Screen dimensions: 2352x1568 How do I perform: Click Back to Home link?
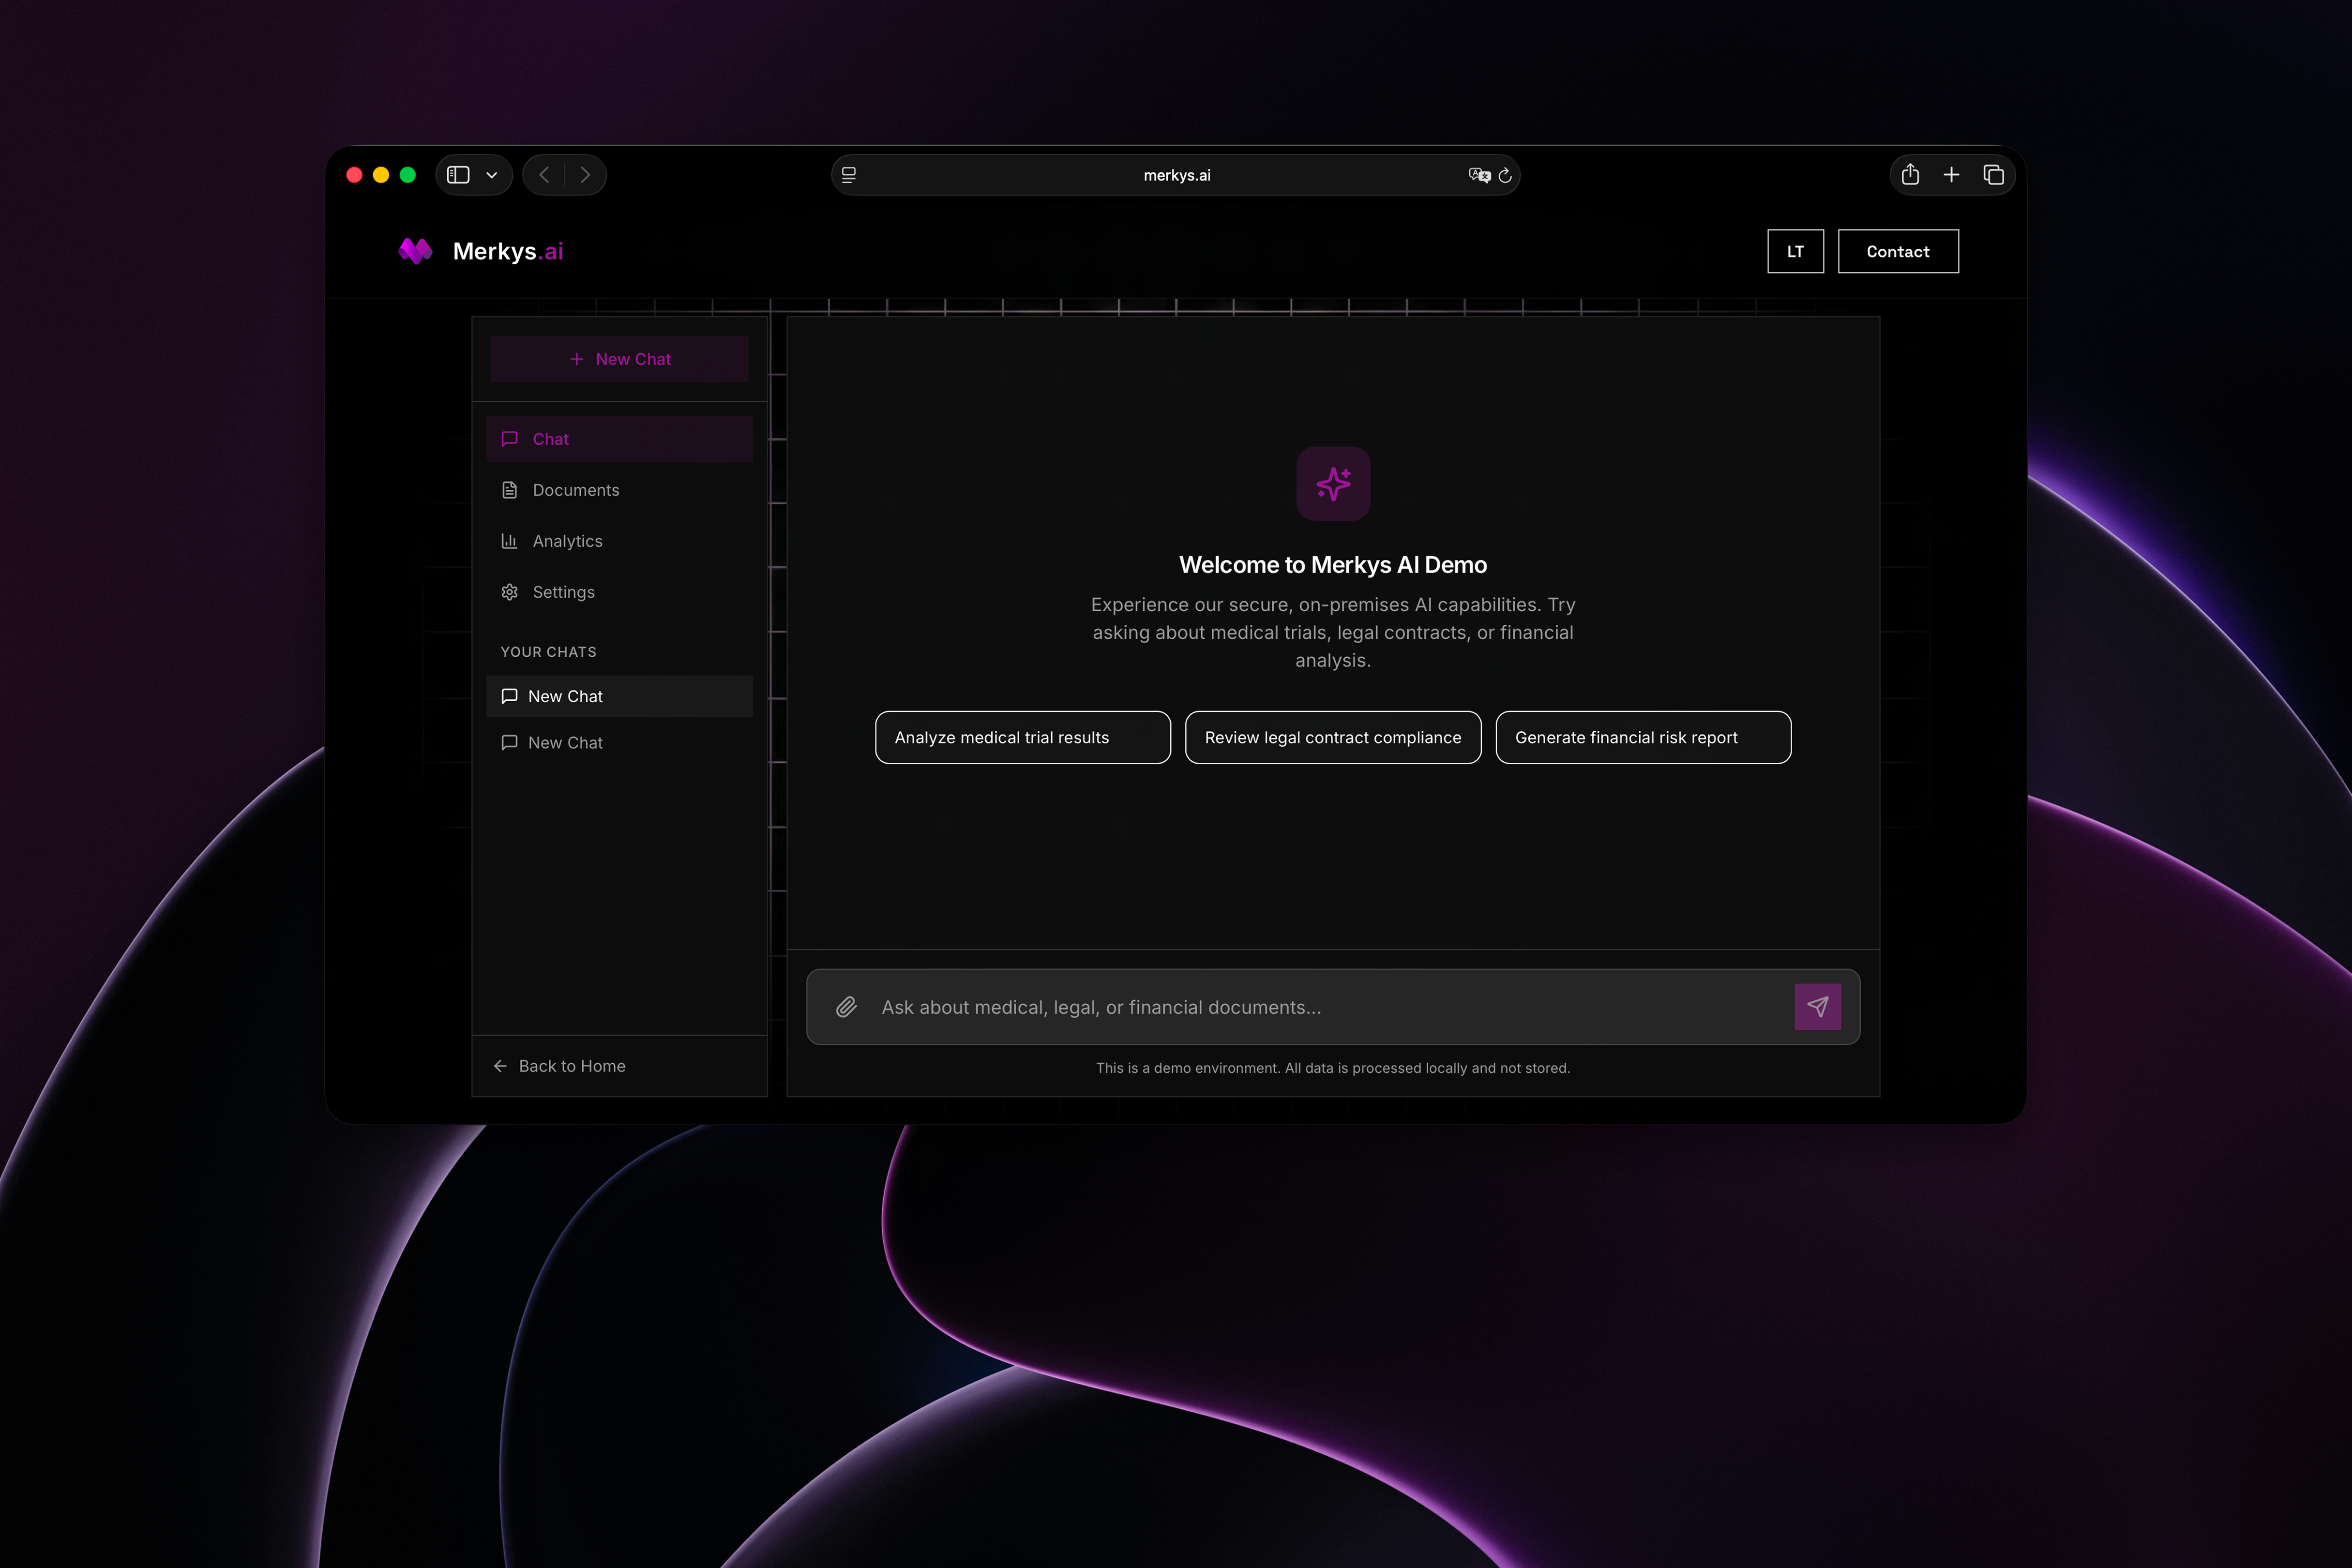tap(559, 1066)
